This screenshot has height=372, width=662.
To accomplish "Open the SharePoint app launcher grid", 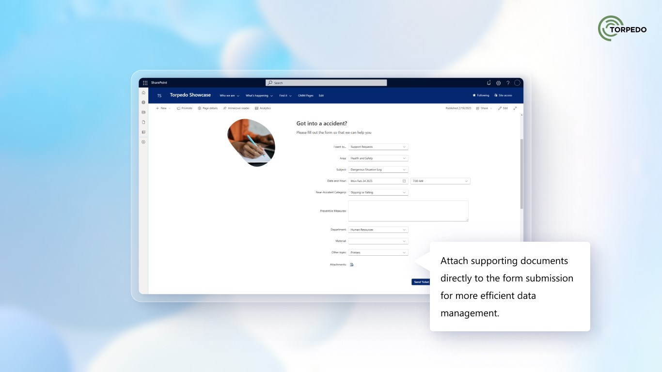I will 145,83.
